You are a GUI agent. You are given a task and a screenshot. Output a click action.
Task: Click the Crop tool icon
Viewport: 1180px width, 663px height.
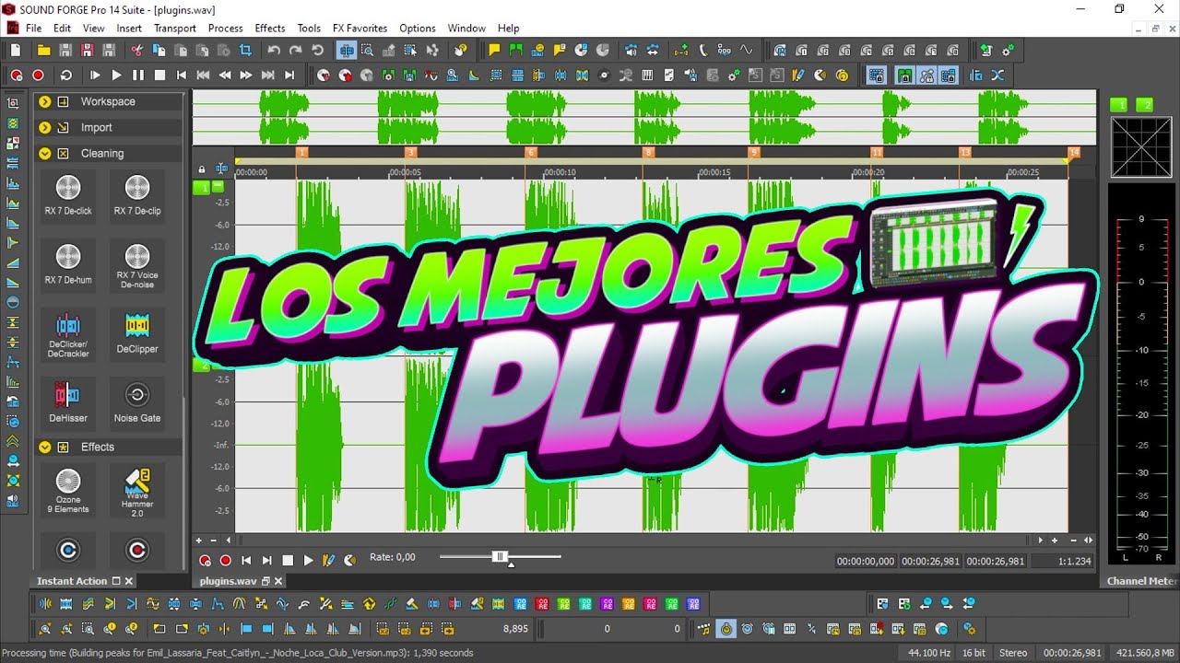point(246,51)
